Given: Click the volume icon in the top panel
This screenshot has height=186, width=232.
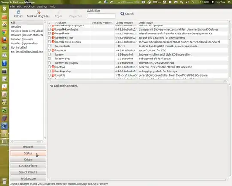Looking at the screenshot, I should pyautogui.click(x=187, y=2).
